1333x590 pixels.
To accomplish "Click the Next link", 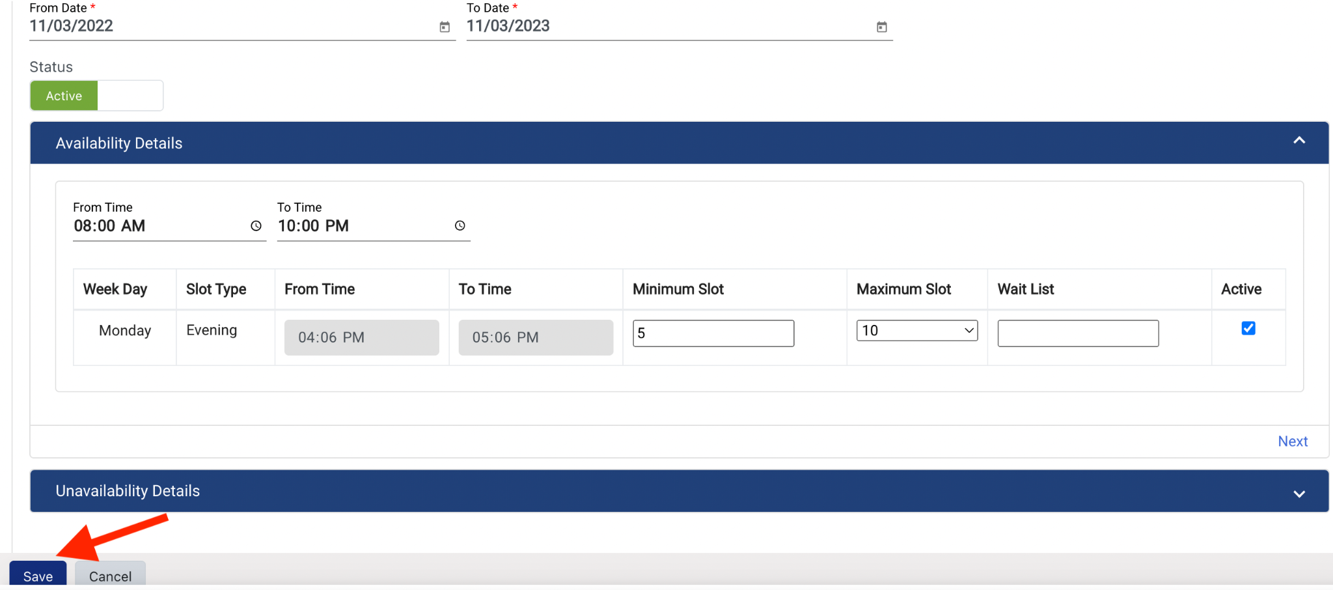I will click(1292, 442).
